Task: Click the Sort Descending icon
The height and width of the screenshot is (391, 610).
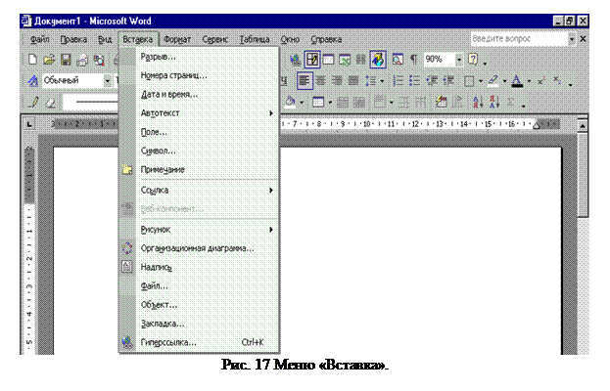Action: [494, 103]
